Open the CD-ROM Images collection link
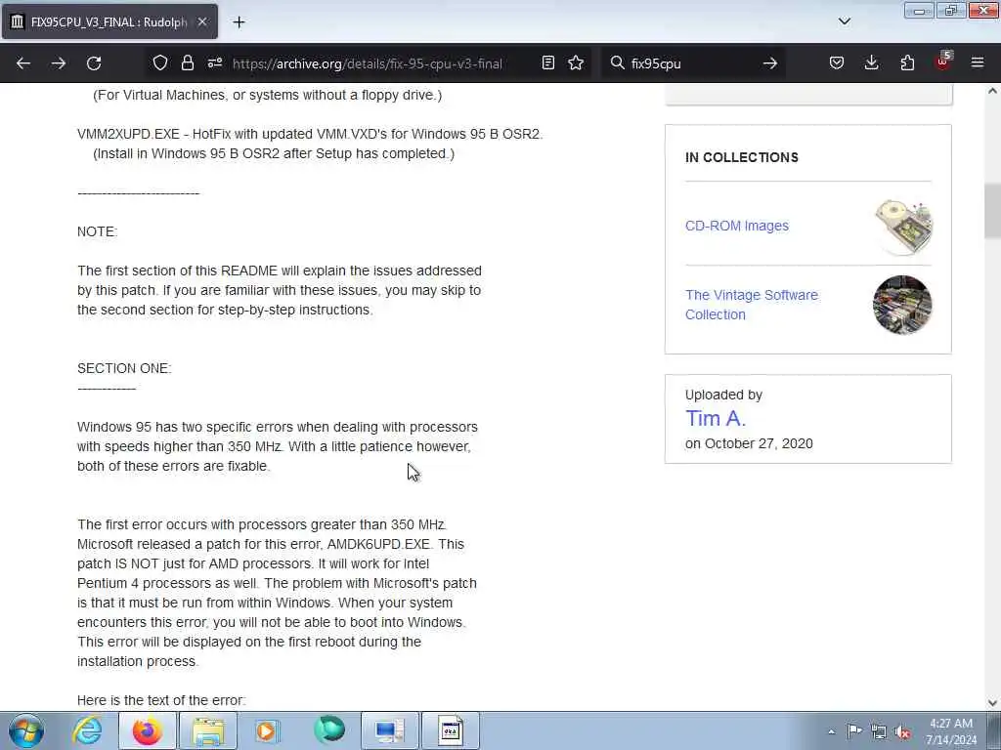Viewport: 1001px width, 750px height. (737, 226)
